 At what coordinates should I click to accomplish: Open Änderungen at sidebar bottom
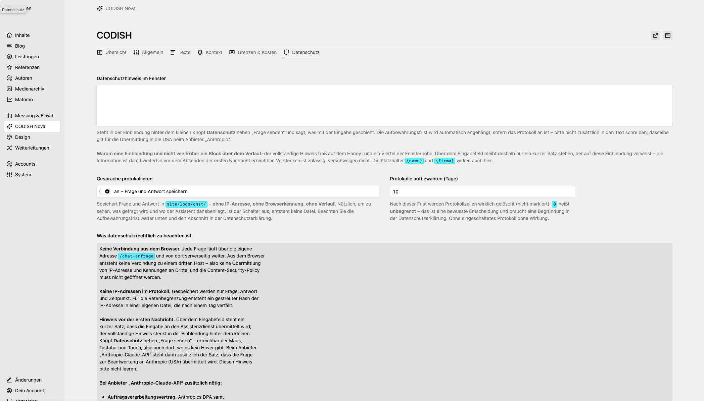(32, 380)
